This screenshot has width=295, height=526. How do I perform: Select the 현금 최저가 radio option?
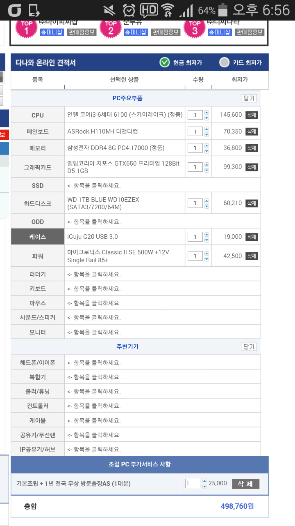pos(165,62)
